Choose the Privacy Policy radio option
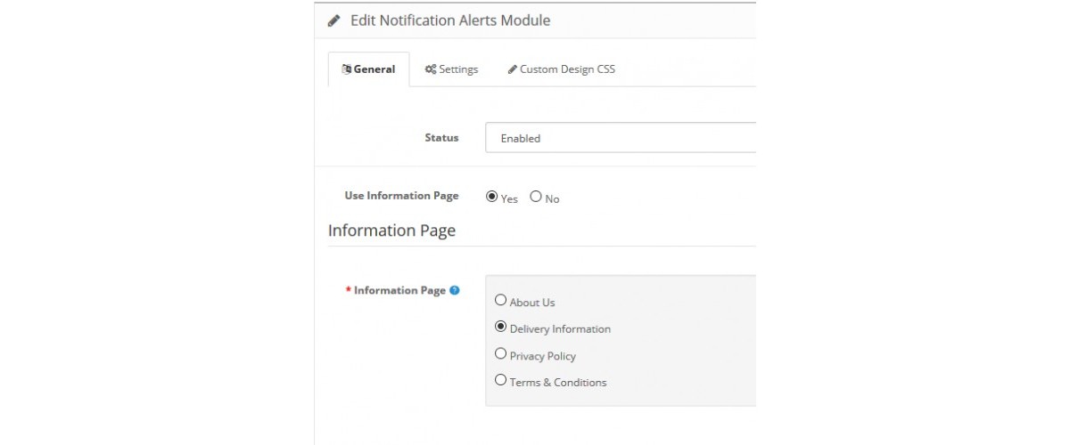The width and height of the screenshot is (1070, 445). tap(500, 353)
